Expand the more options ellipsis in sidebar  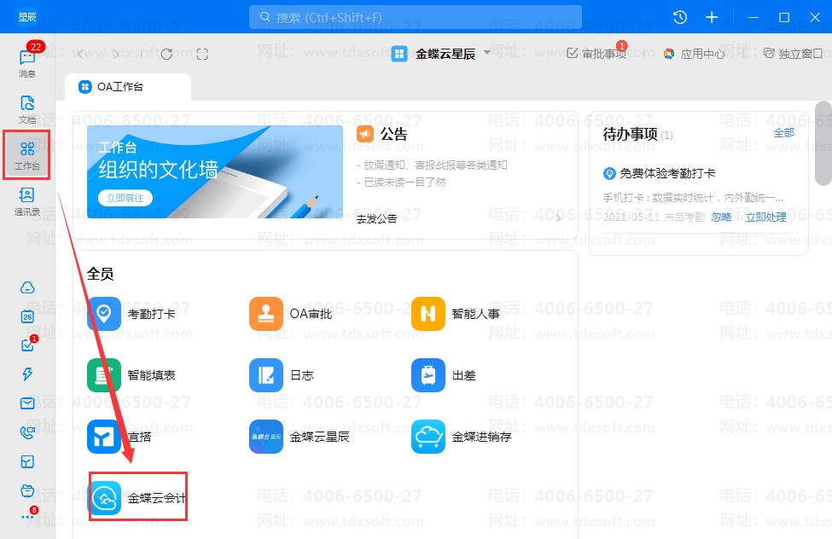[x=27, y=517]
